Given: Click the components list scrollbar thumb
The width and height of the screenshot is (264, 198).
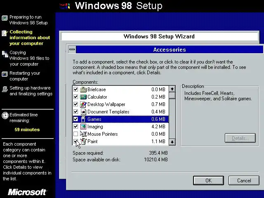Looking at the screenshot, I should [172, 95].
